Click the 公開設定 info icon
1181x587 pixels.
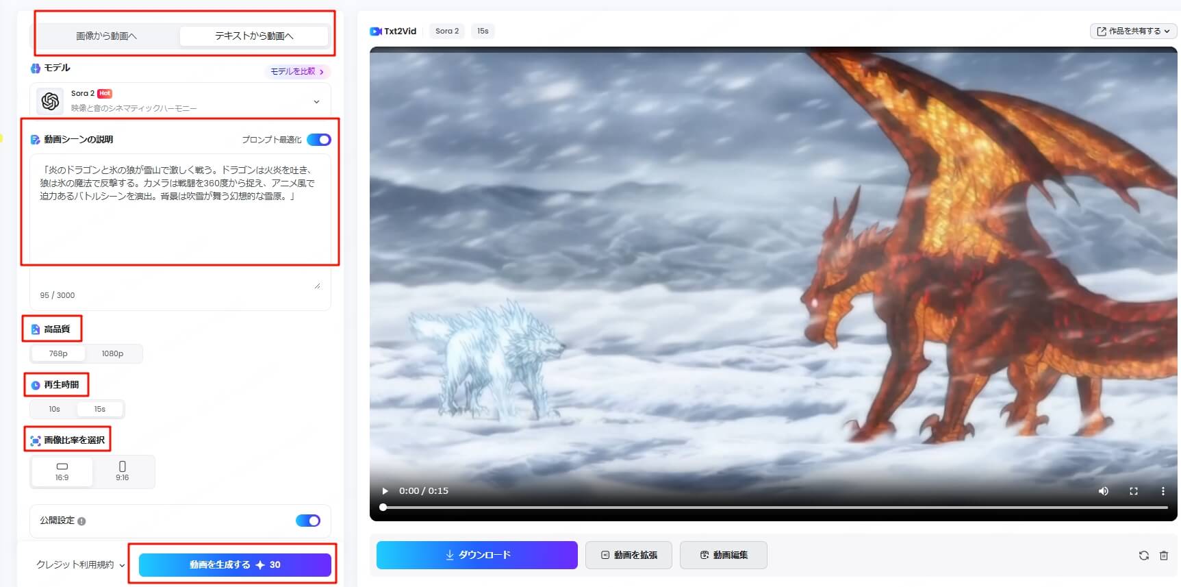tap(81, 521)
